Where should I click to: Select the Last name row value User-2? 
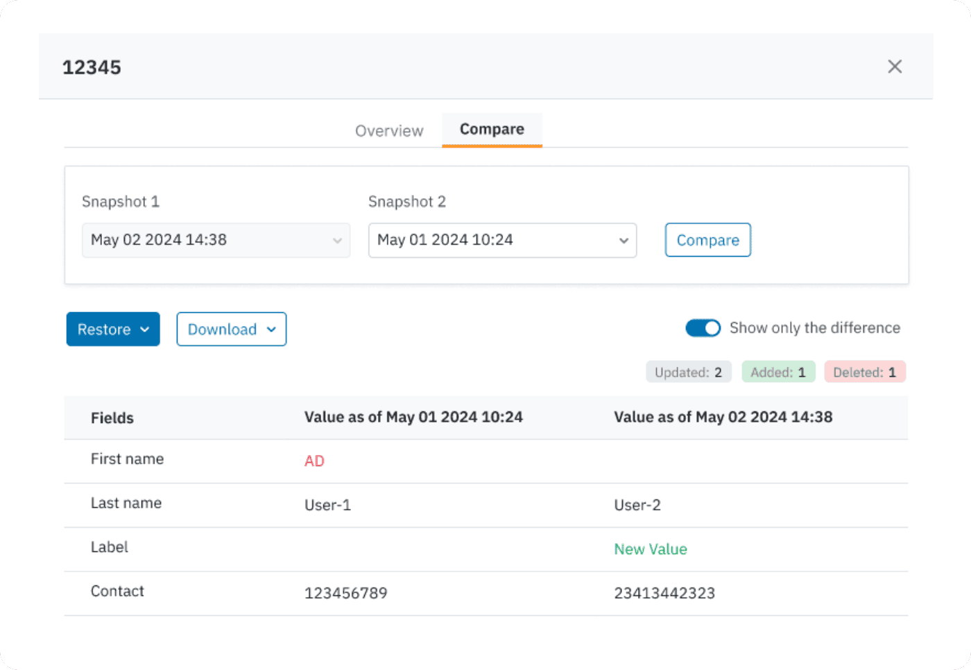point(637,505)
